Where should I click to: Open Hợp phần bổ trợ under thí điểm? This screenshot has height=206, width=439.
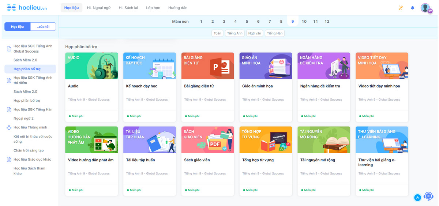[27, 101]
